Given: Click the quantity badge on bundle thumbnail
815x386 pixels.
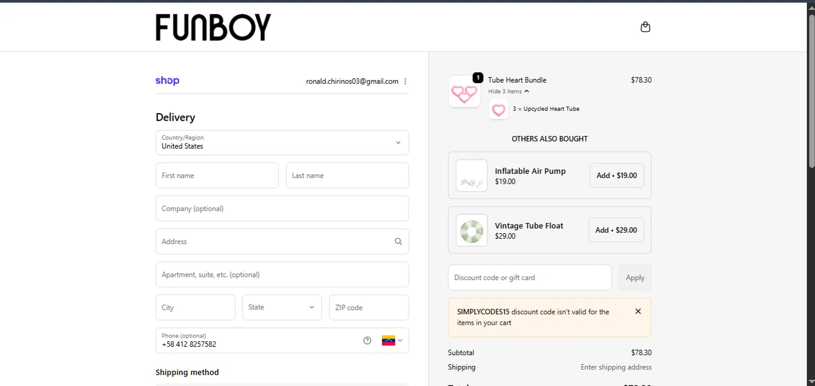Looking at the screenshot, I should click(x=478, y=78).
